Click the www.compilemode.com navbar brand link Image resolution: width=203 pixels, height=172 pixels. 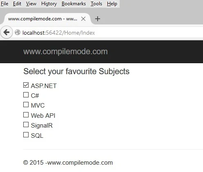pyautogui.click(x=65, y=52)
